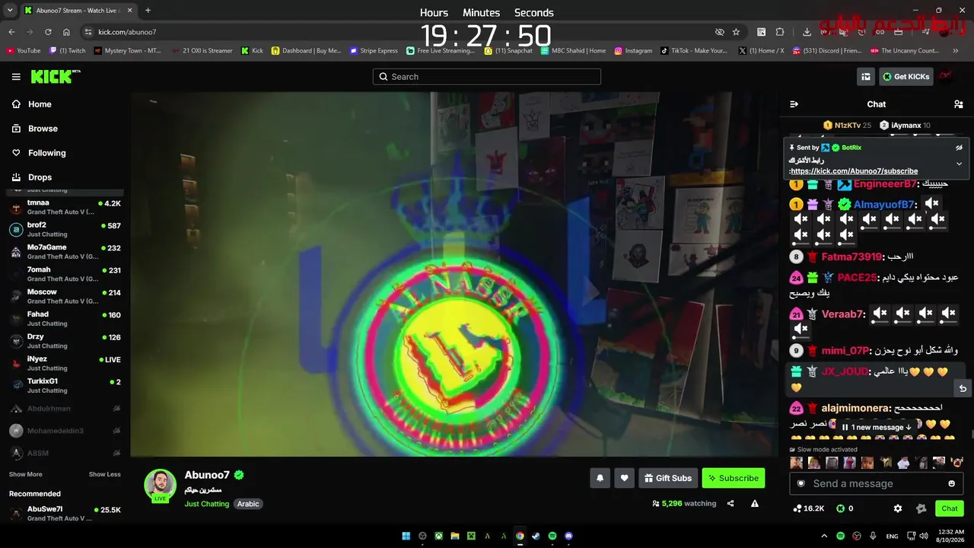Jump to the 1 new message
Image resolution: width=974 pixels, height=548 pixels.
pyautogui.click(x=877, y=427)
